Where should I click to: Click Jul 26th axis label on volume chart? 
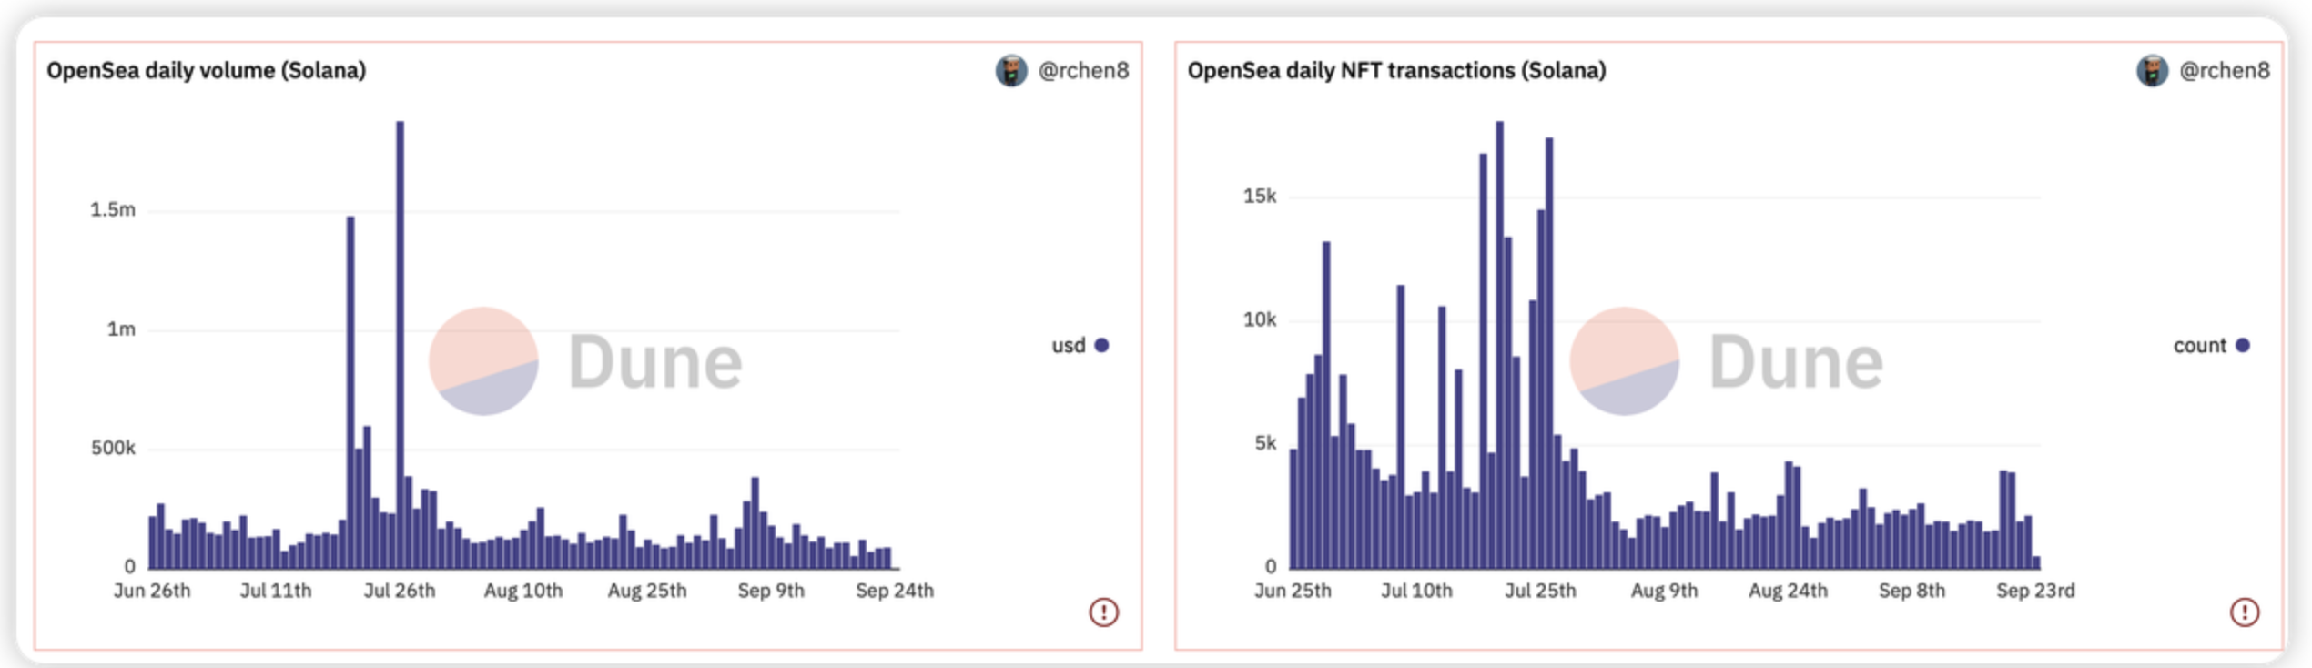400,591
